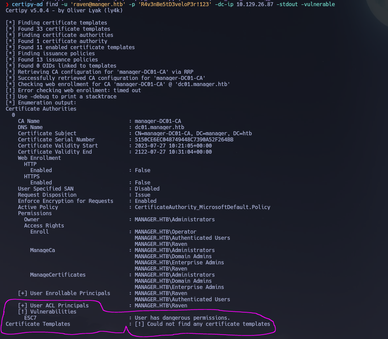Click the certipy-ad command name
Viewport: 388px width, 339px height.
(x=28, y=4)
